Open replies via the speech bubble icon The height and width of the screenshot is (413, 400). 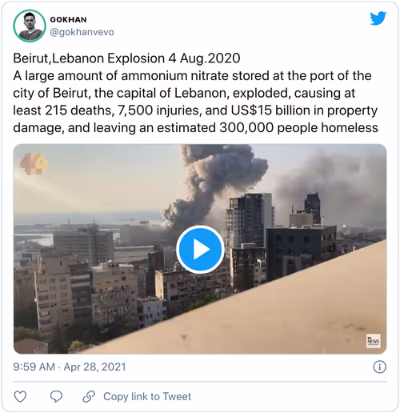click(x=56, y=396)
